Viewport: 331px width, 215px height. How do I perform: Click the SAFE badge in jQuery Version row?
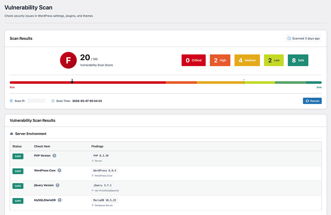(18, 186)
